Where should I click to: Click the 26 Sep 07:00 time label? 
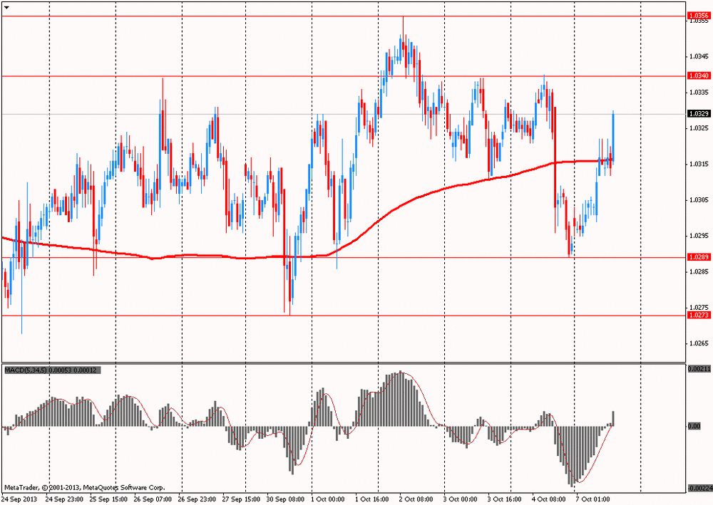(153, 499)
